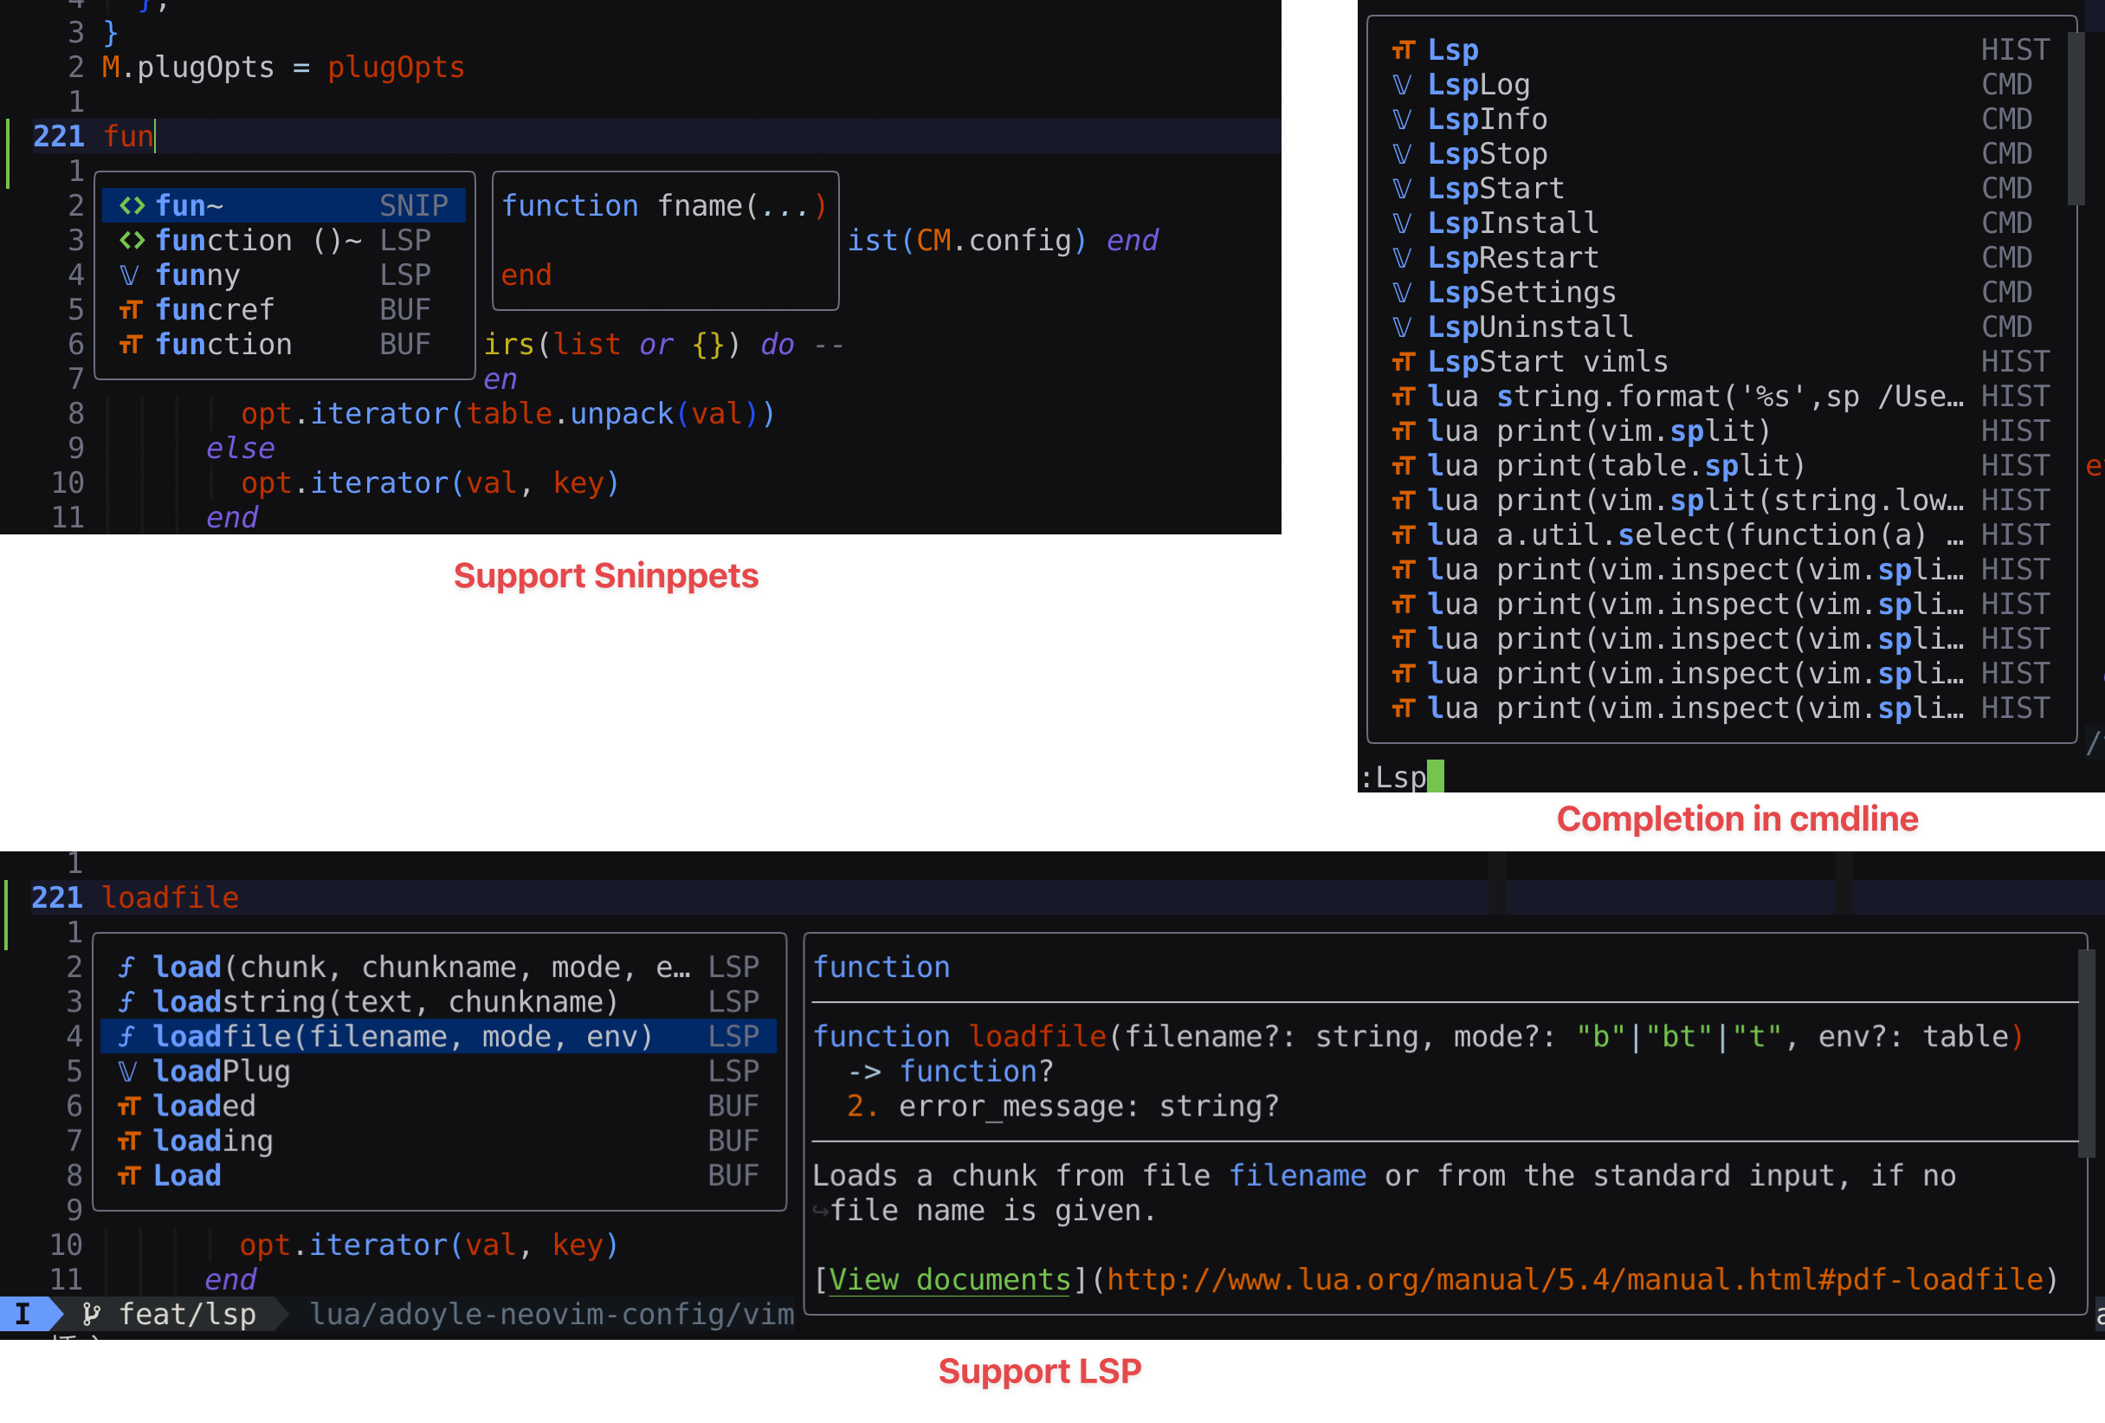The height and width of the screenshot is (1423, 2105).
Task: Open the View documents link
Action: tap(948, 1280)
